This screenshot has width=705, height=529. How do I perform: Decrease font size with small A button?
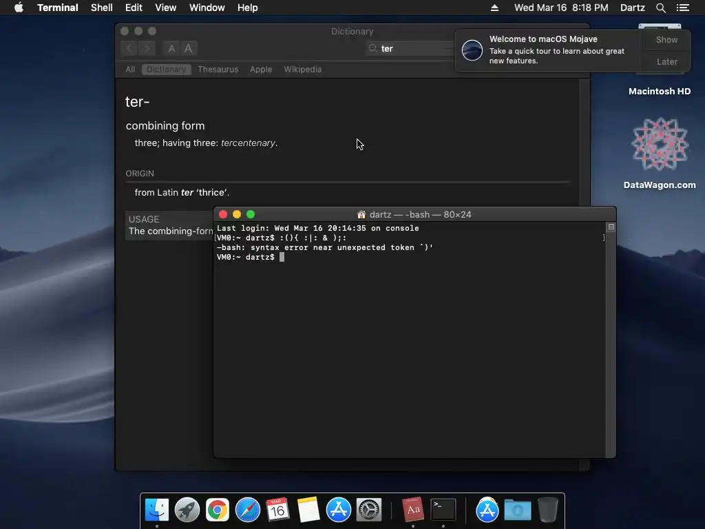[171, 48]
